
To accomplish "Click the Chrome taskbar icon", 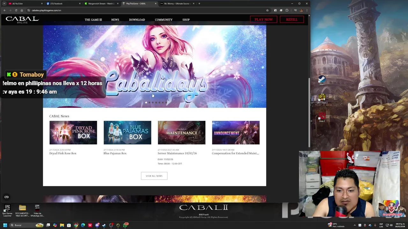I will point(76,225).
